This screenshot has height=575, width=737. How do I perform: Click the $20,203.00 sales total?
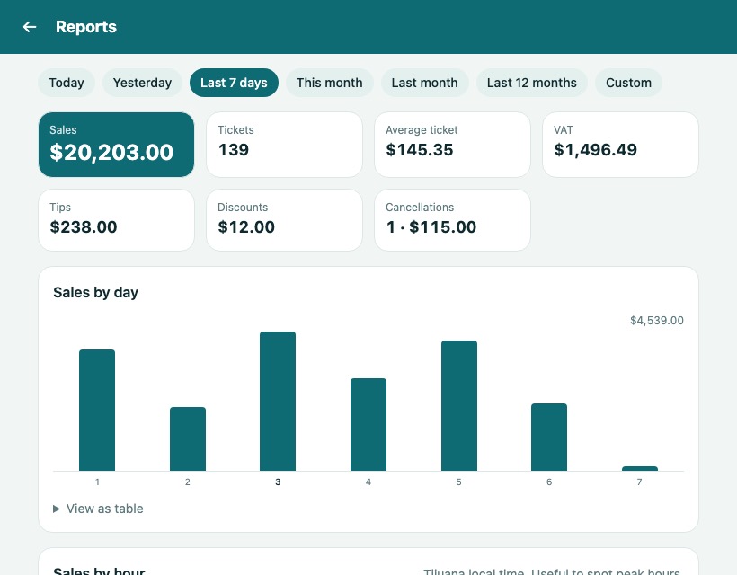coord(111,152)
